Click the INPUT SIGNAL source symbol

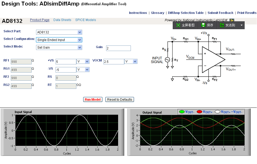pyautogui.click(x=167, y=60)
